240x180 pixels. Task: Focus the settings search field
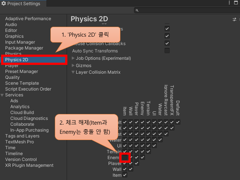tap(187, 10)
